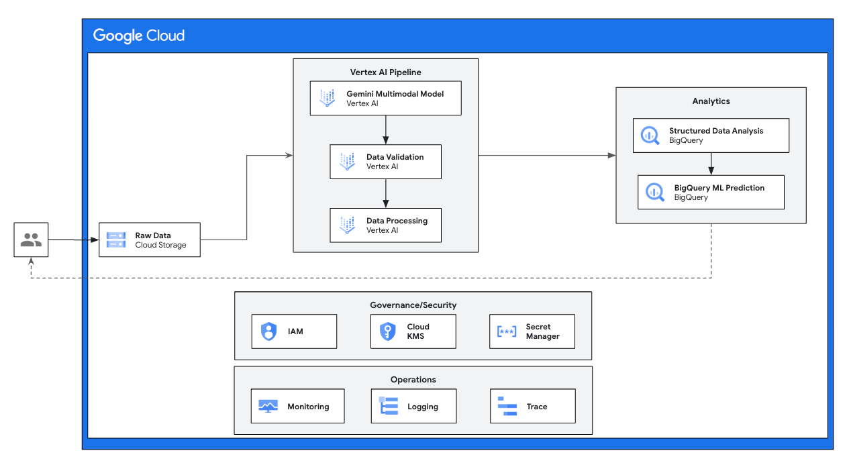
Task: Click the Cloud KMS key shield icon
Action: tap(388, 331)
